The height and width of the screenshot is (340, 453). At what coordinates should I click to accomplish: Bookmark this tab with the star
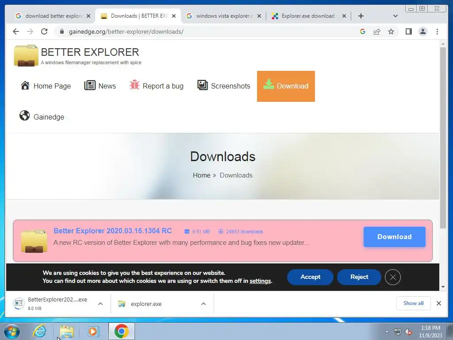tap(391, 31)
